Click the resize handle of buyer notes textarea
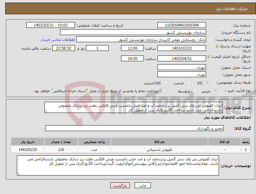The height and width of the screenshot is (194, 256). click(19, 174)
